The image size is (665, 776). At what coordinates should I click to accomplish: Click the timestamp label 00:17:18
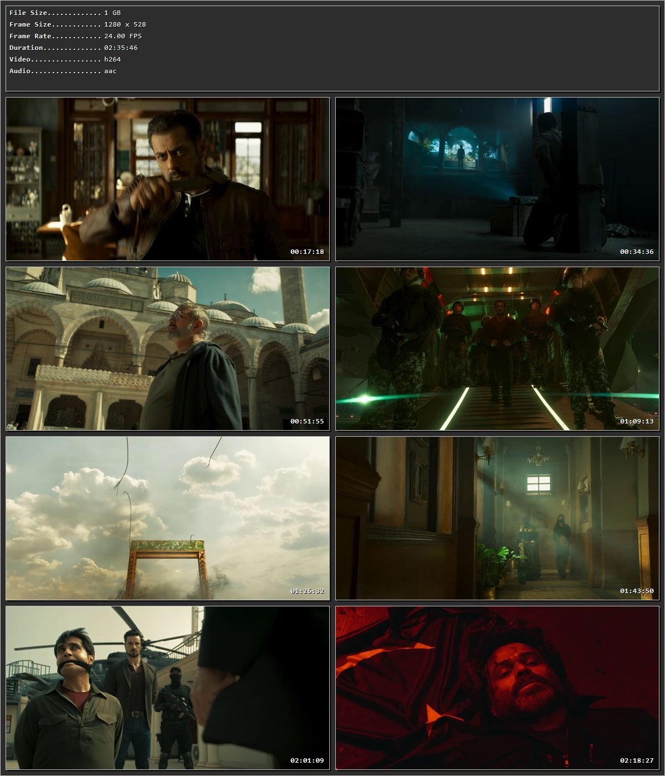coord(308,252)
